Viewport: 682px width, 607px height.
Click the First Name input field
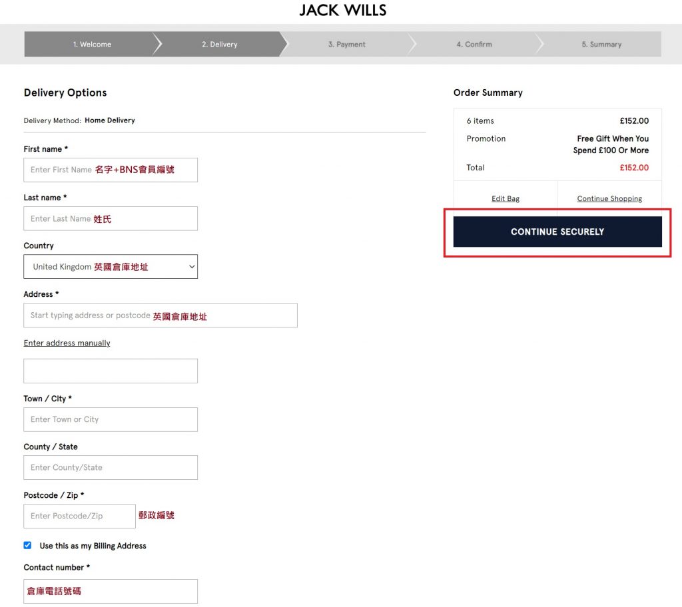tap(111, 170)
